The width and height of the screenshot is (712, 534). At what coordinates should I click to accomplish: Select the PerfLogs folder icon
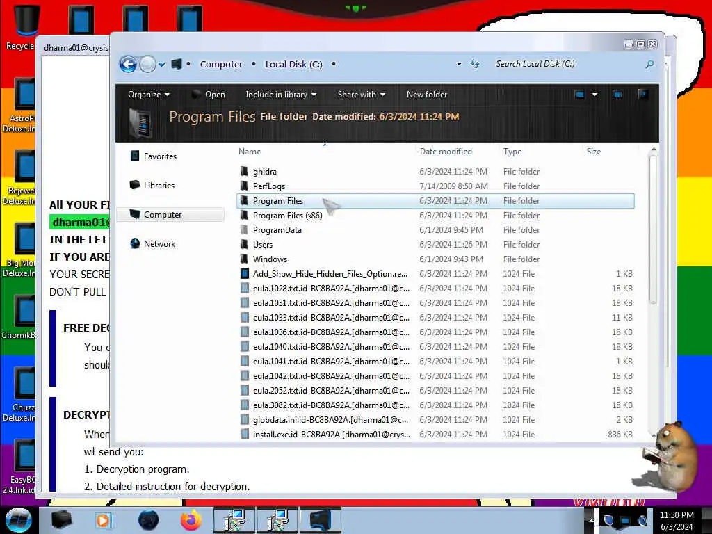[x=244, y=186]
